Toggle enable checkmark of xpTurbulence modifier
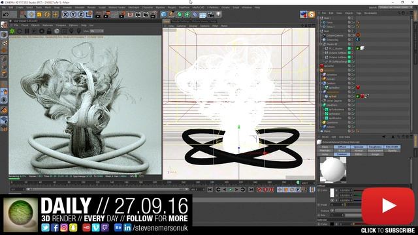The height and width of the screenshot is (235, 418). tap(353, 109)
